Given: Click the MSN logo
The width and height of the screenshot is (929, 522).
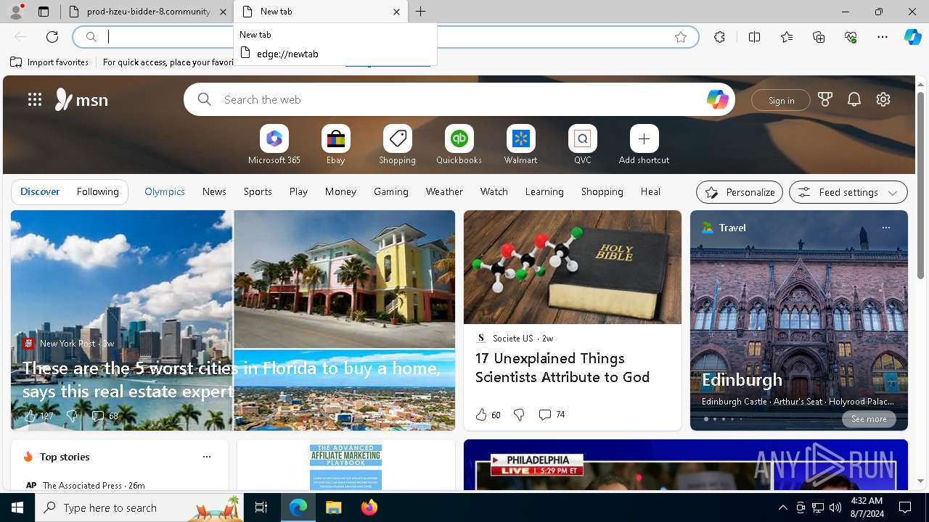Looking at the screenshot, I should click(x=81, y=99).
